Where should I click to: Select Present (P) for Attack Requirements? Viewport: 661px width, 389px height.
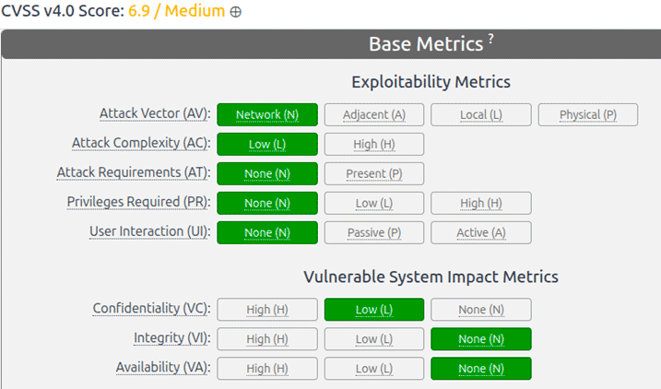pyautogui.click(x=374, y=173)
